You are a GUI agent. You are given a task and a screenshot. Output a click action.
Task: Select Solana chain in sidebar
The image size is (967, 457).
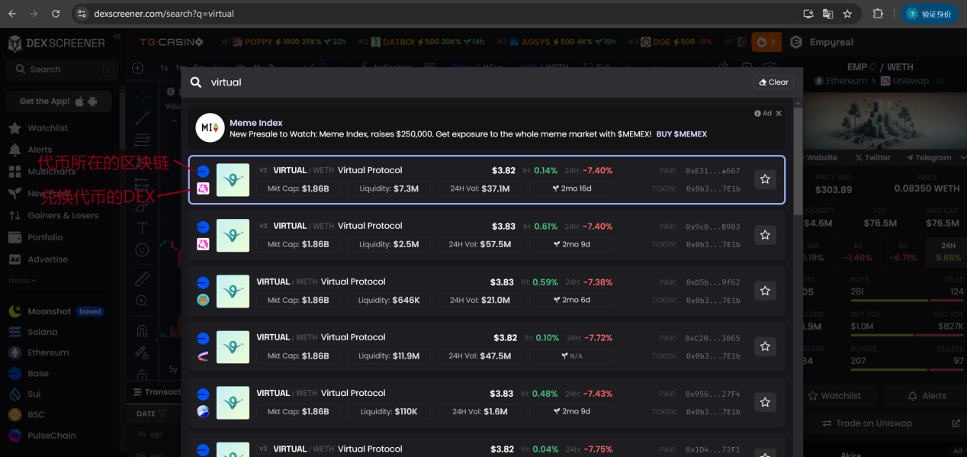point(42,332)
